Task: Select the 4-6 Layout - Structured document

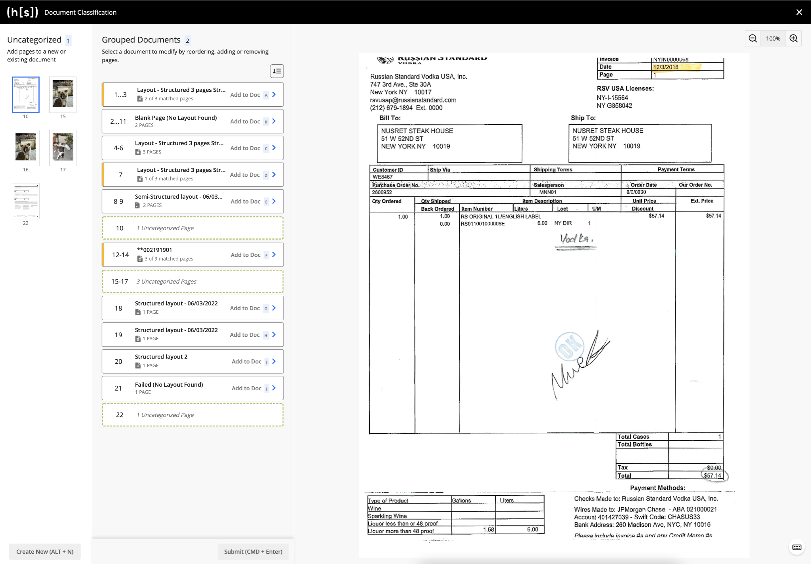Action: pos(193,148)
